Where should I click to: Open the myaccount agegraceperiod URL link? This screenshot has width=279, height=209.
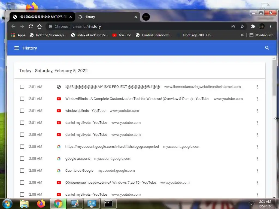pos(112,147)
